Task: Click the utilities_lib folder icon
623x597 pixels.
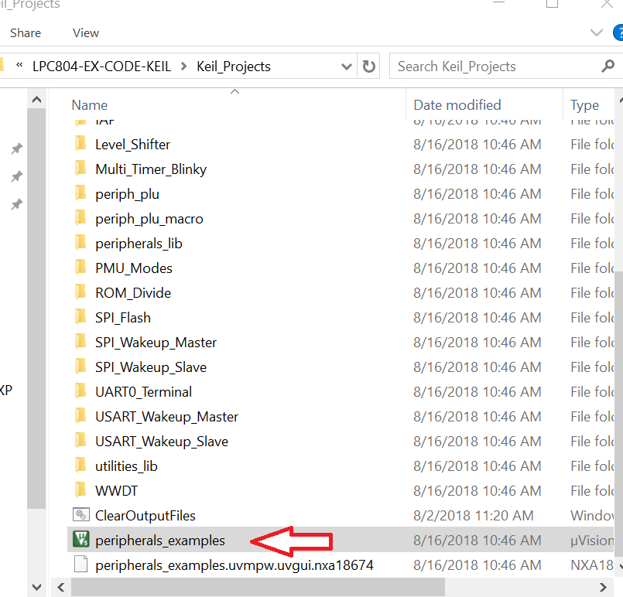Action: click(80, 466)
